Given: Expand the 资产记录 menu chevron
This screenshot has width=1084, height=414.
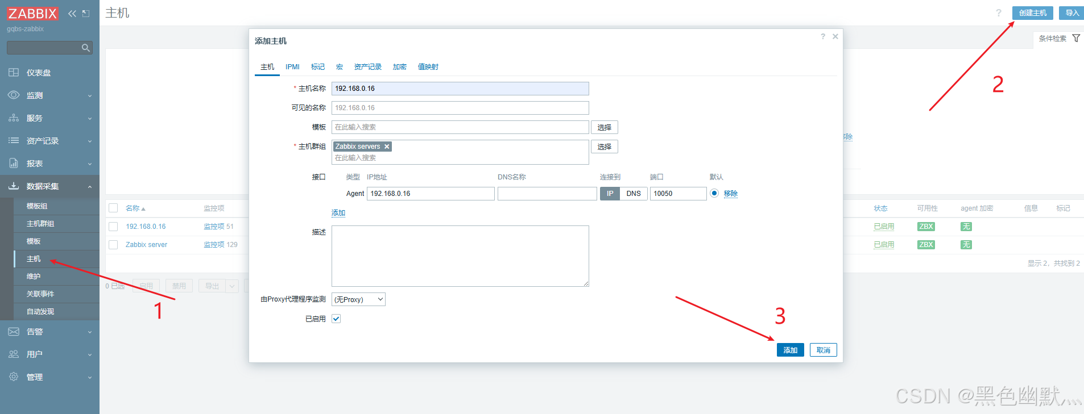Looking at the screenshot, I should click(90, 141).
